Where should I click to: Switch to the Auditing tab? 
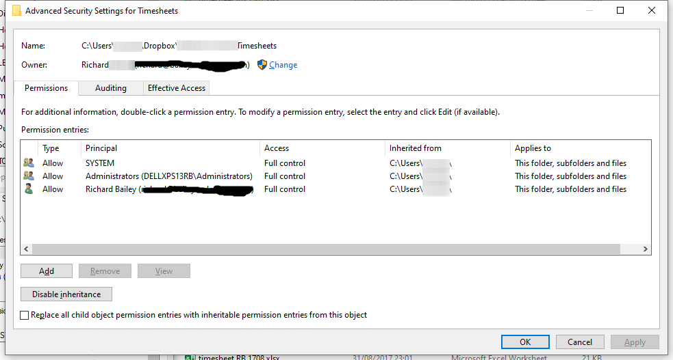coord(110,88)
